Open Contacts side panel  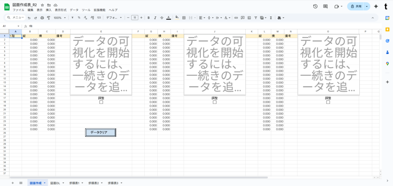point(387,52)
